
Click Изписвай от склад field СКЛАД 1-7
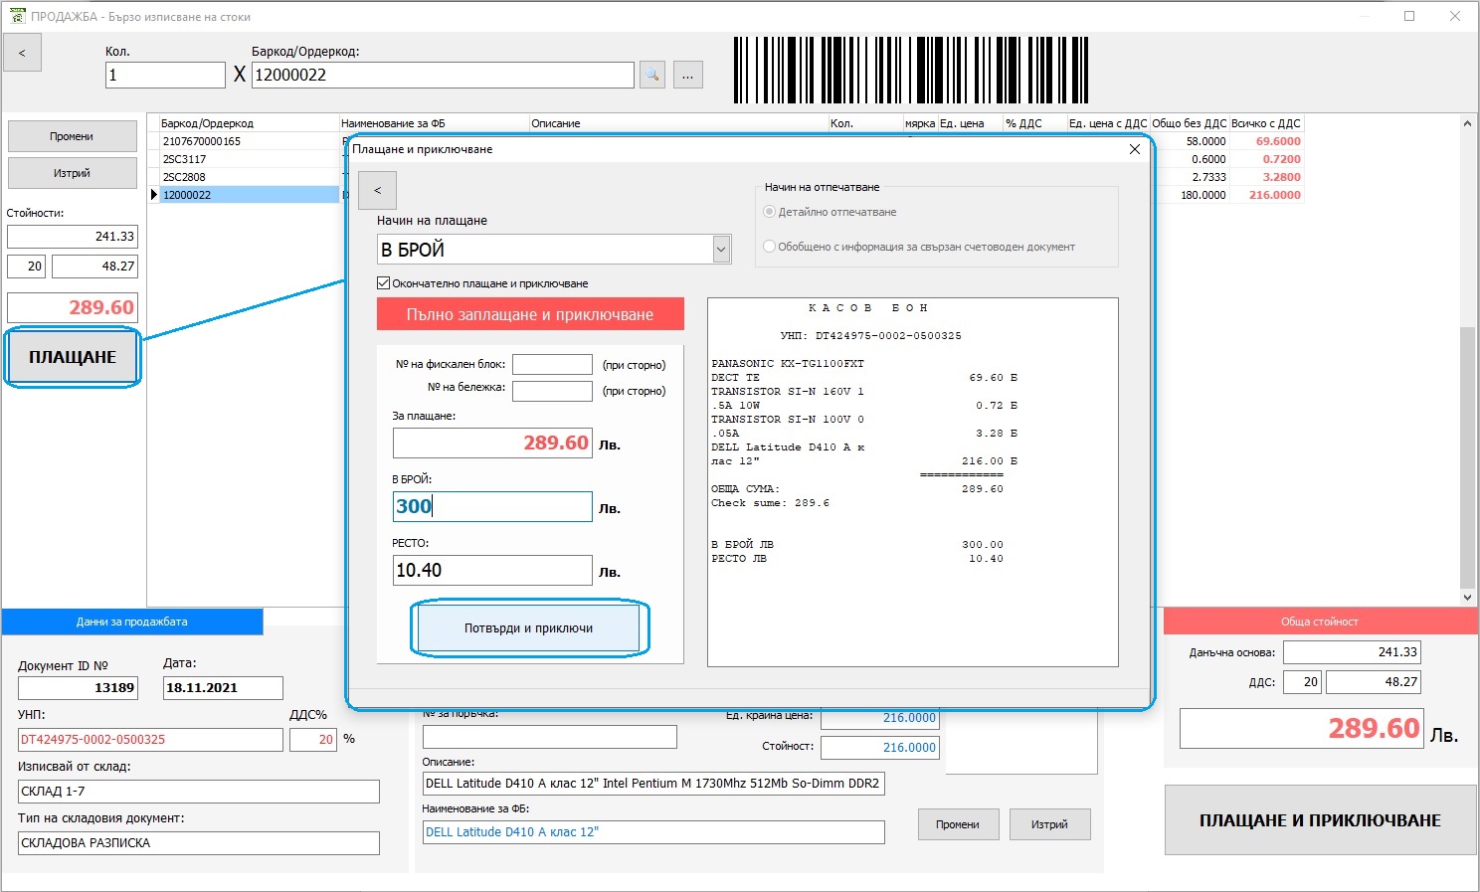coord(199,792)
